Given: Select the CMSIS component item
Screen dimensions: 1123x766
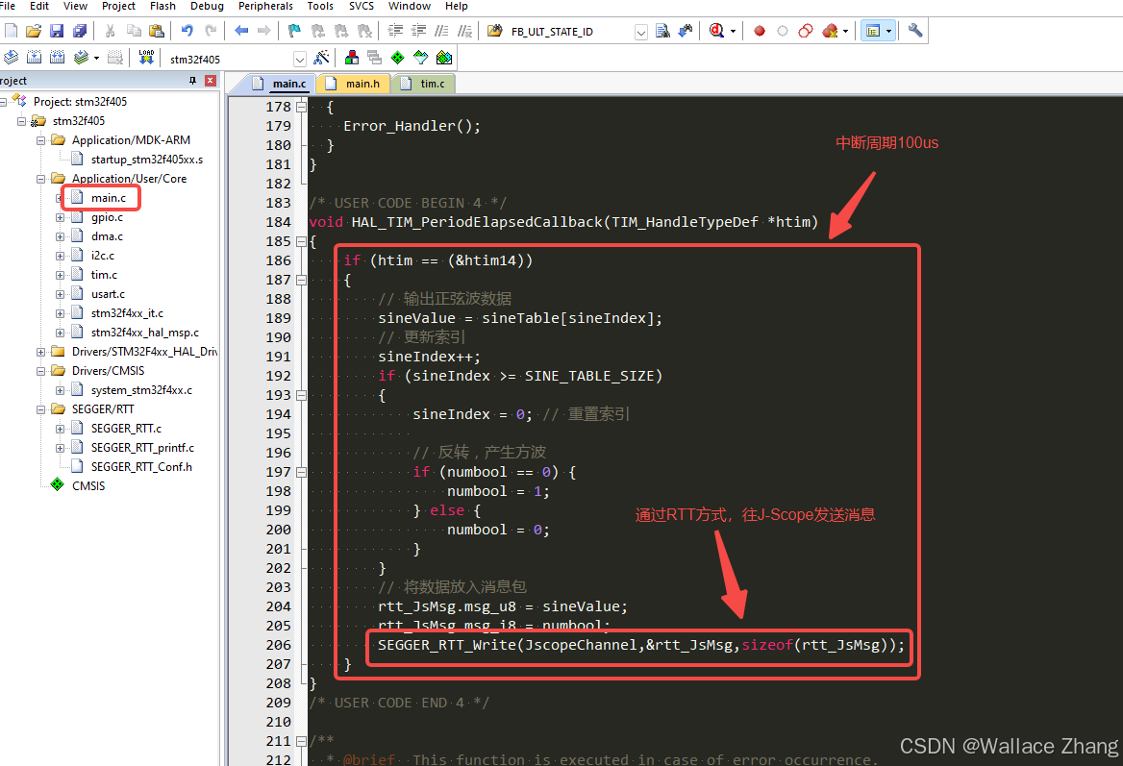Looking at the screenshot, I should coord(88,486).
